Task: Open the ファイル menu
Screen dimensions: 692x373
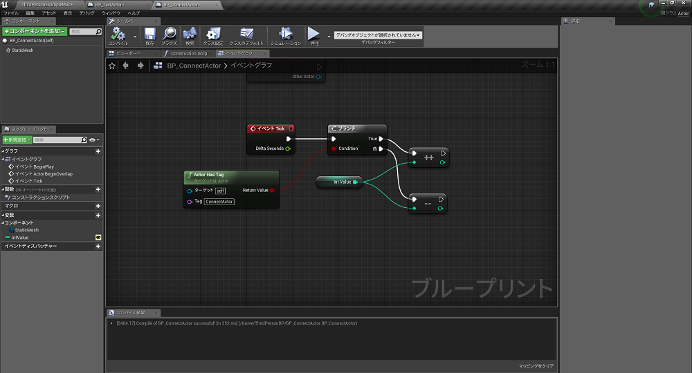Action: coord(11,13)
